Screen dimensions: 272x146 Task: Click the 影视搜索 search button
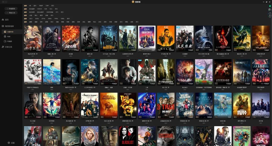[x=11, y=9]
